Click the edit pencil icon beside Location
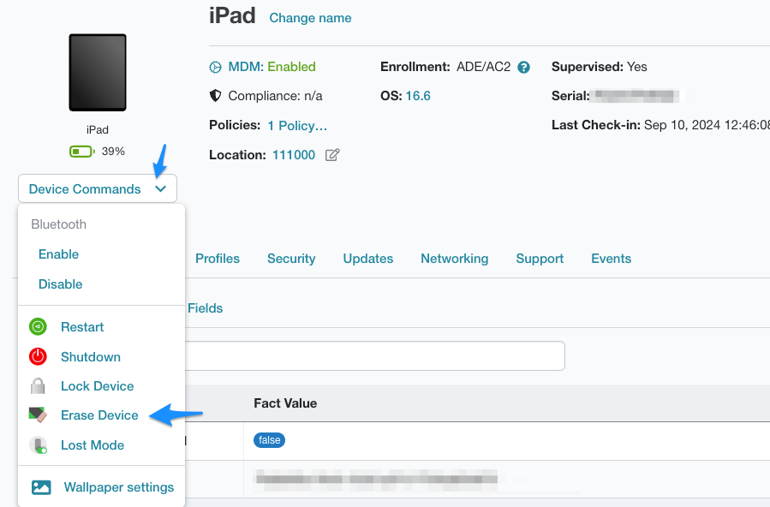The height and width of the screenshot is (507, 770). coord(332,155)
